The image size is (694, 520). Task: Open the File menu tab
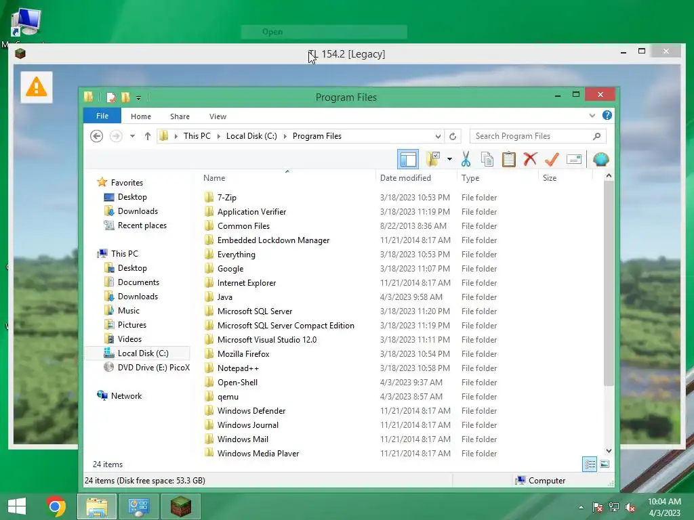click(102, 116)
